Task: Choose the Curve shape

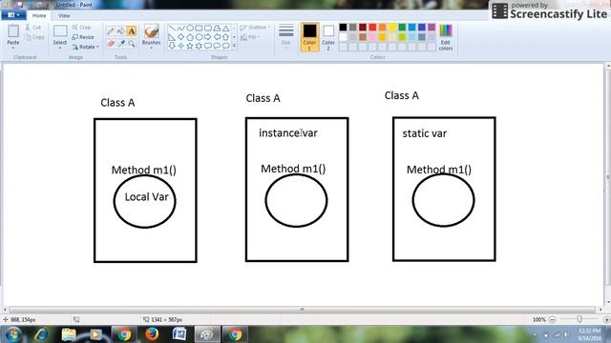Action: 180,28
